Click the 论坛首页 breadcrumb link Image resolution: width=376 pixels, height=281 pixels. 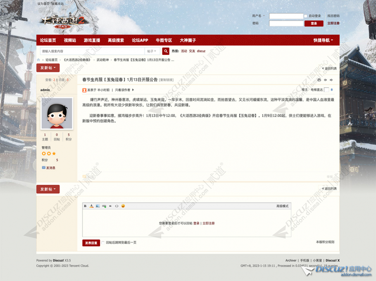[52, 60]
